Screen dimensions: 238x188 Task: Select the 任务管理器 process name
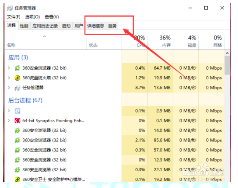pyautogui.click(x=33, y=88)
